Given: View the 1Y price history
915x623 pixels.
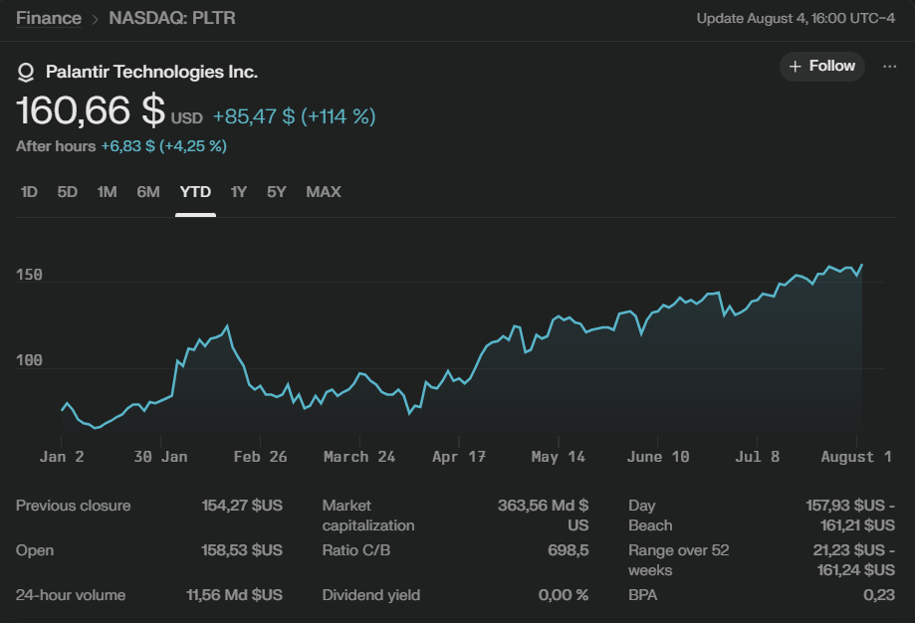Looking at the screenshot, I should click(239, 191).
